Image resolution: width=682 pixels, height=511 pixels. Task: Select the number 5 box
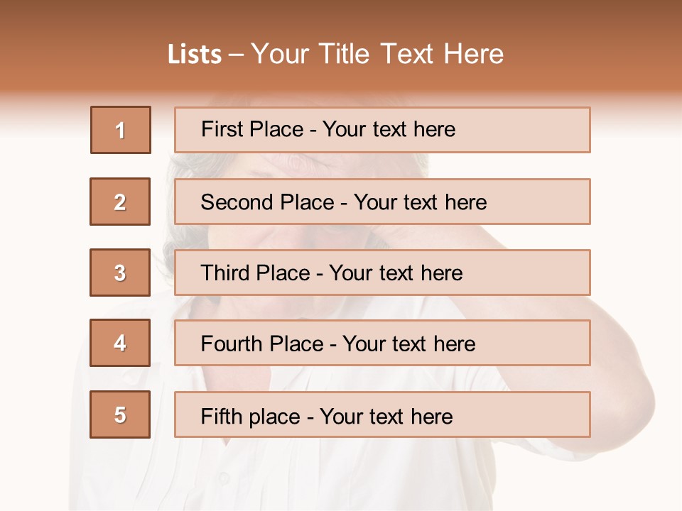pyautogui.click(x=120, y=414)
